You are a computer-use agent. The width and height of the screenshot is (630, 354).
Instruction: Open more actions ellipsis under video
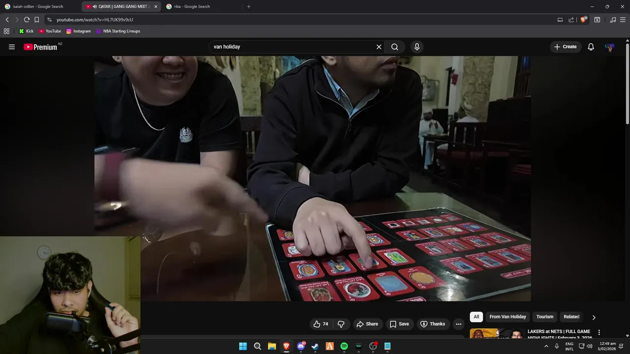point(459,324)
